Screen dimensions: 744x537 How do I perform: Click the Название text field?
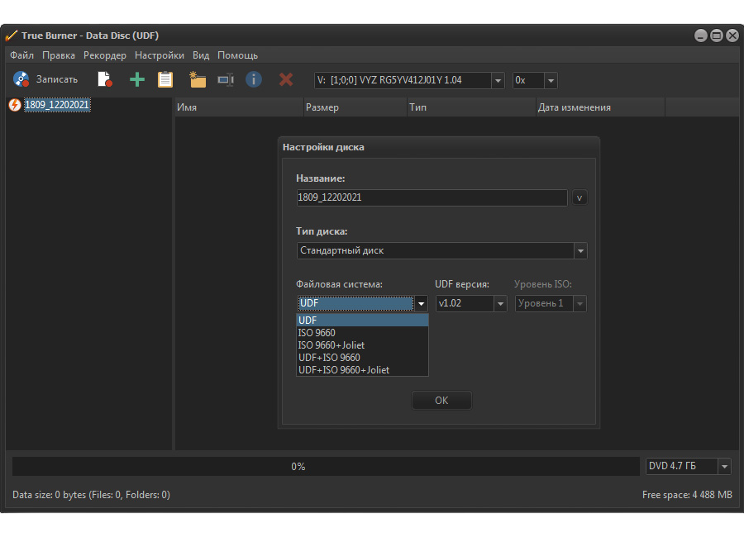[x=432, y=197]
